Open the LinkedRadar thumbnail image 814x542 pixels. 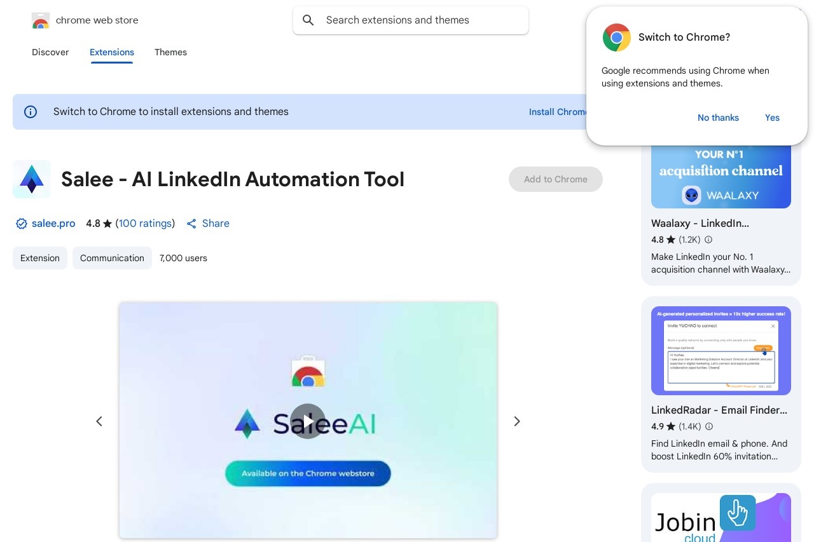point(721,351)
